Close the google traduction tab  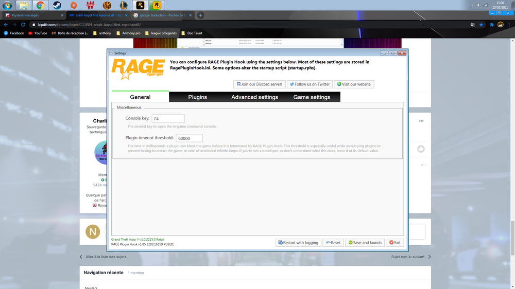point(190,15)
